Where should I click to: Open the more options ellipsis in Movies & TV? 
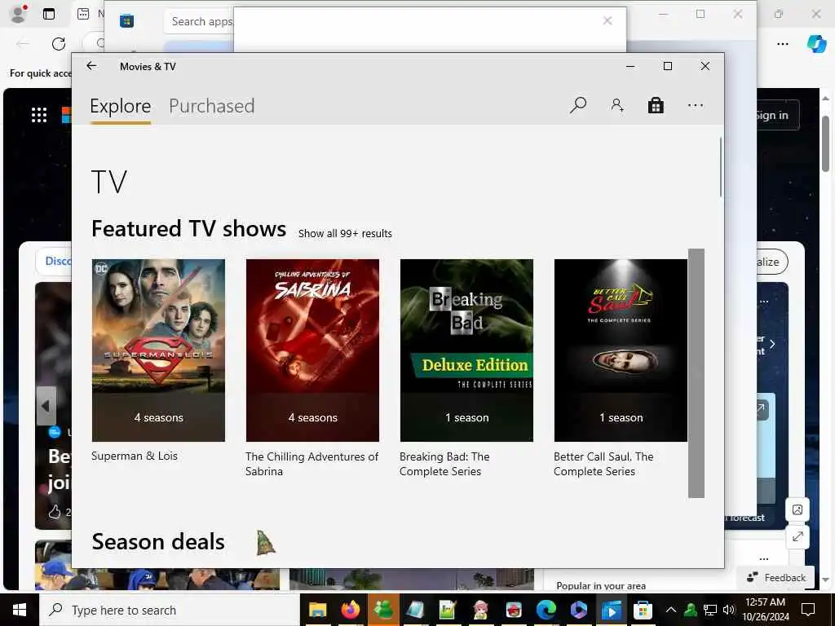coord(695,105)
